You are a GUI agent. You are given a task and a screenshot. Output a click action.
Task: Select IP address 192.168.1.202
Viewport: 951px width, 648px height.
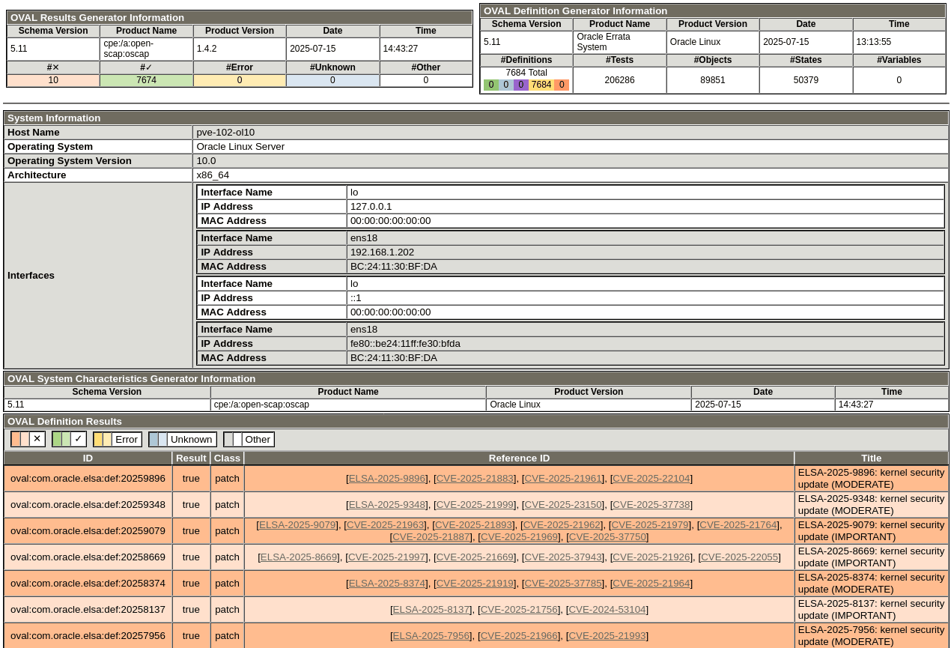click(382, 252)
